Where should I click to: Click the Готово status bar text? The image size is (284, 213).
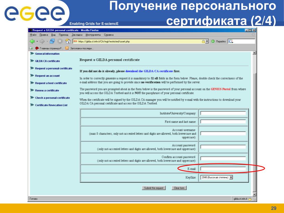tap(34, 199)
